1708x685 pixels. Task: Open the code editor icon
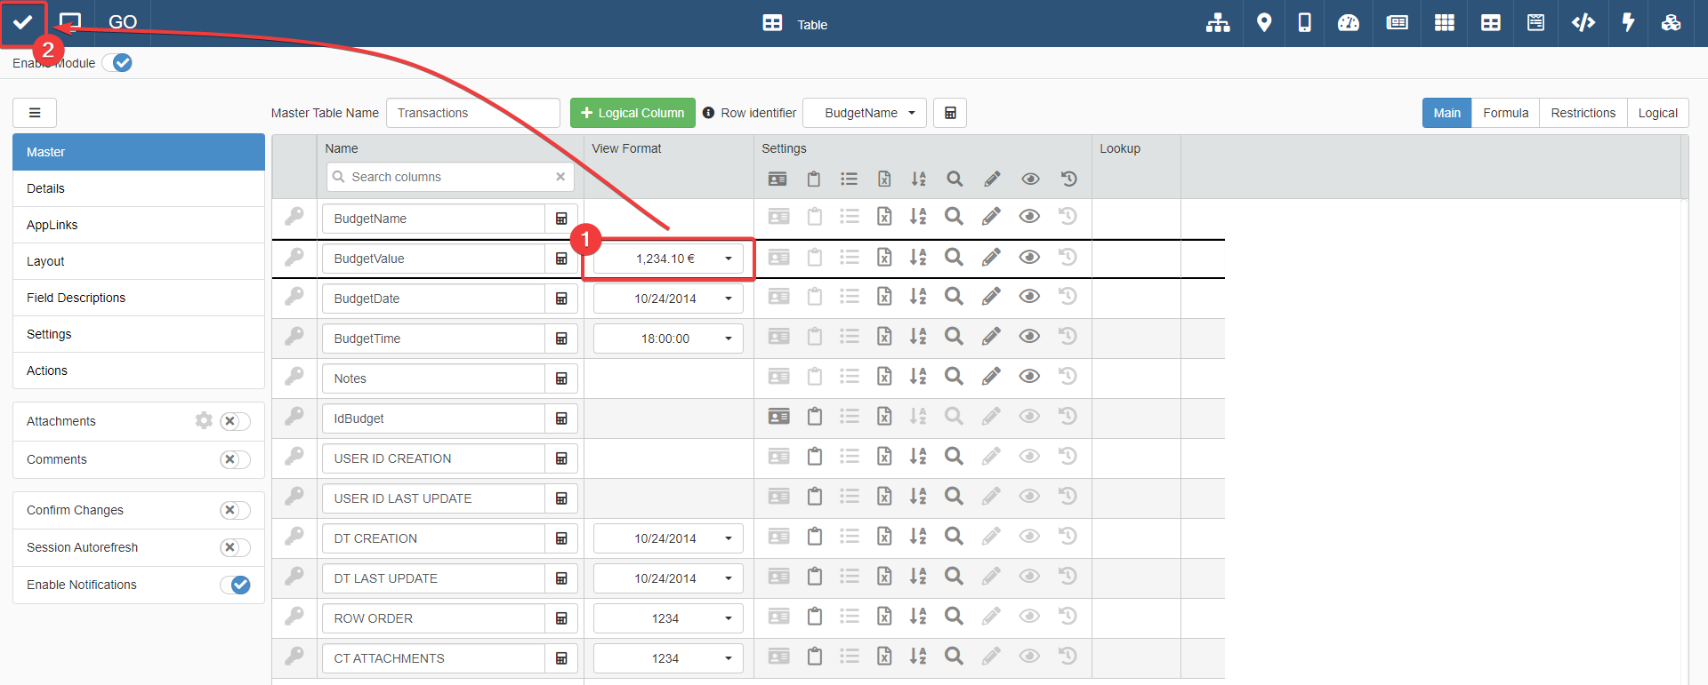coord(1583,23)
